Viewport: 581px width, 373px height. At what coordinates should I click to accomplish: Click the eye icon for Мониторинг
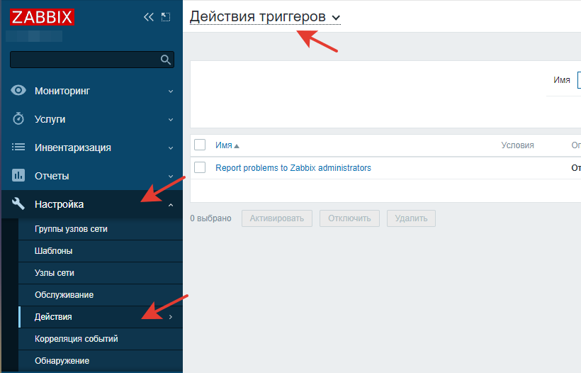pos(18,91)
